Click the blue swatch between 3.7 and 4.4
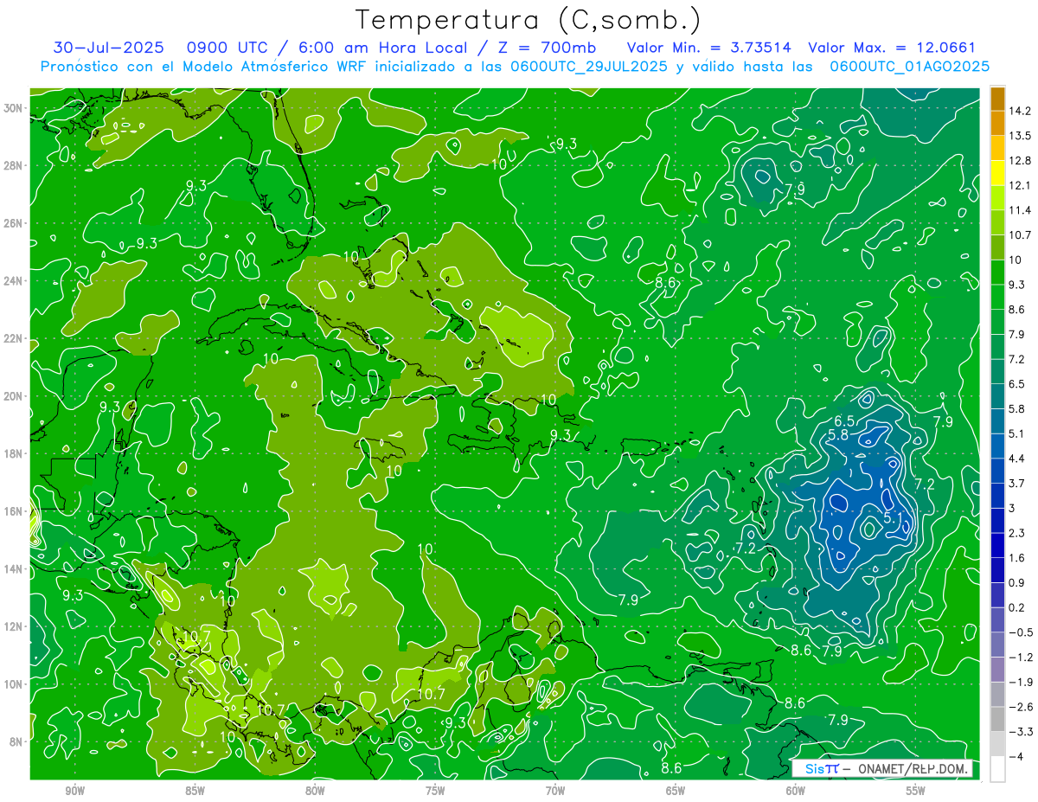Viewport: 1038px width, 802px height. [x=997, y=471]
